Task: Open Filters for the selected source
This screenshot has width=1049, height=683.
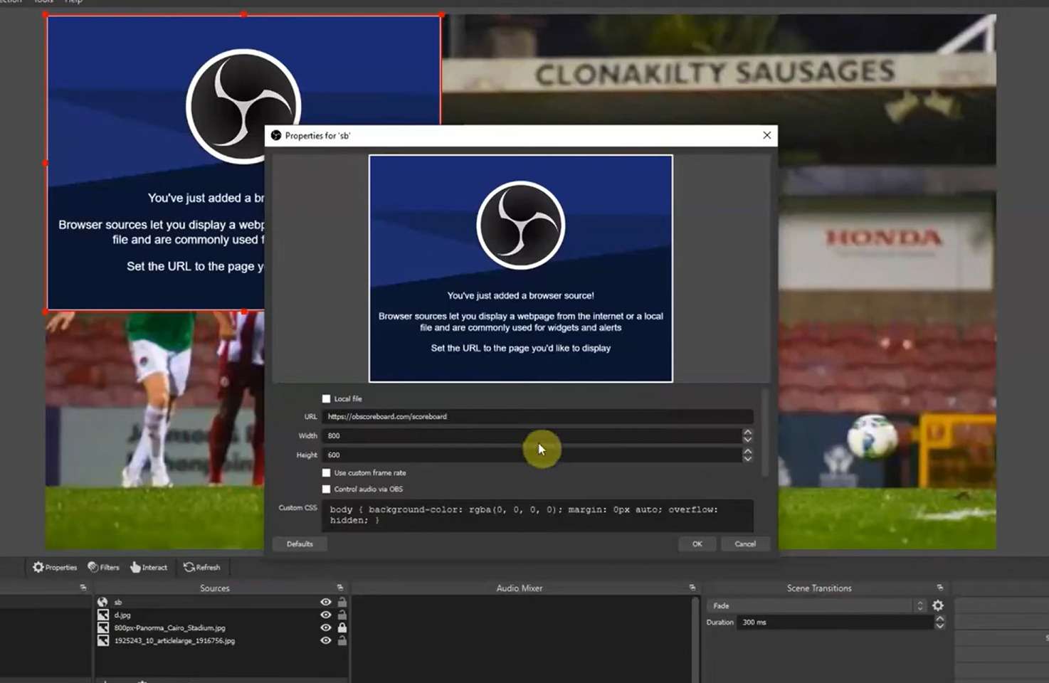Action: click(x=103, y=567)
